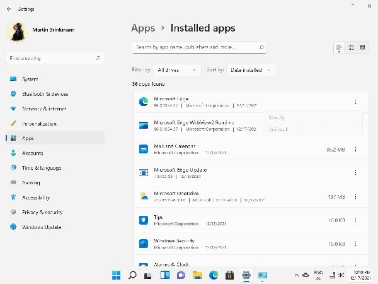Click the Edge WebView2 Runtime app icon
378x284 pixels.
coord(144,126)
